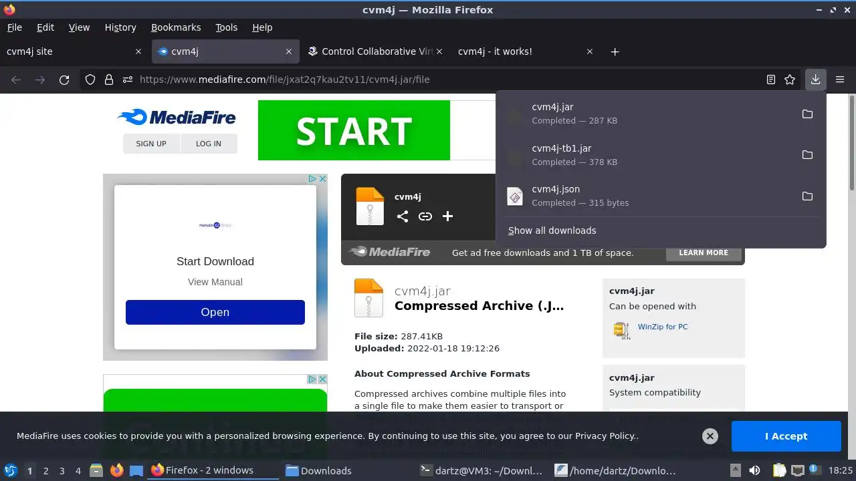Screen dimensions: 856x481
Task: Switch to workspace 2
Action: pyautogui.click(x=45, y=470)
